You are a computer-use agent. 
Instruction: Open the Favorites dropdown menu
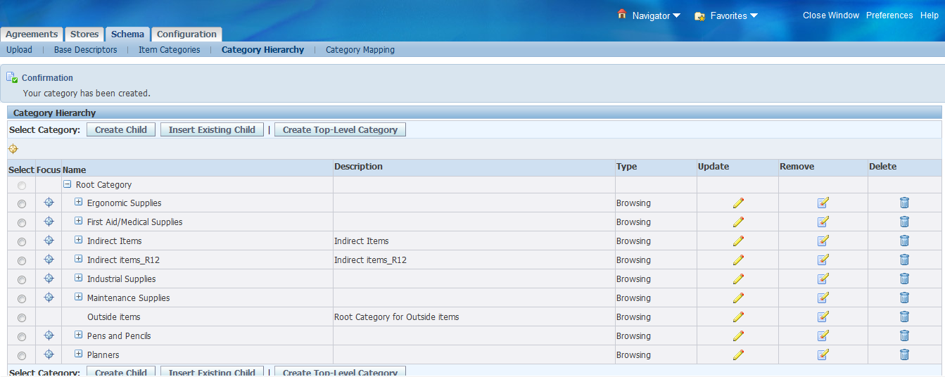click(733, 15)
